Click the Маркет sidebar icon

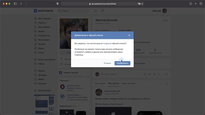point(36,71)
